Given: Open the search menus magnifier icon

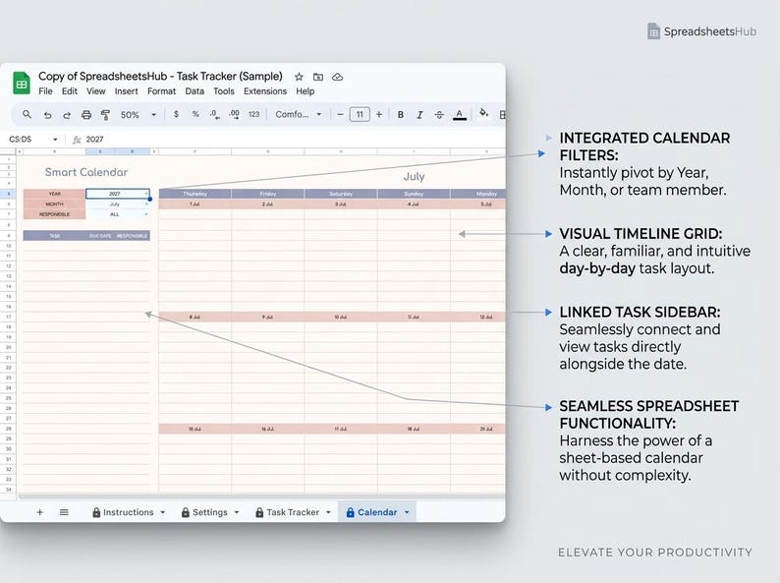Looking at the screenshot, I should pyautogui.click(x=27, y=114).
